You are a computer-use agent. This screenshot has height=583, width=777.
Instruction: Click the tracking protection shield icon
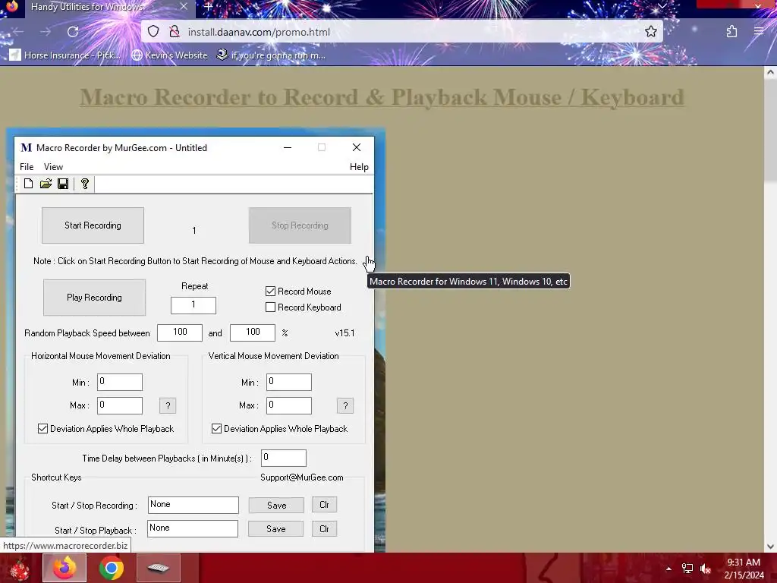point(153,32)
